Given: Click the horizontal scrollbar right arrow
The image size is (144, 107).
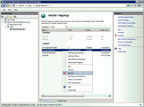Looking at the screenshot, I should [x=109, y=96].
